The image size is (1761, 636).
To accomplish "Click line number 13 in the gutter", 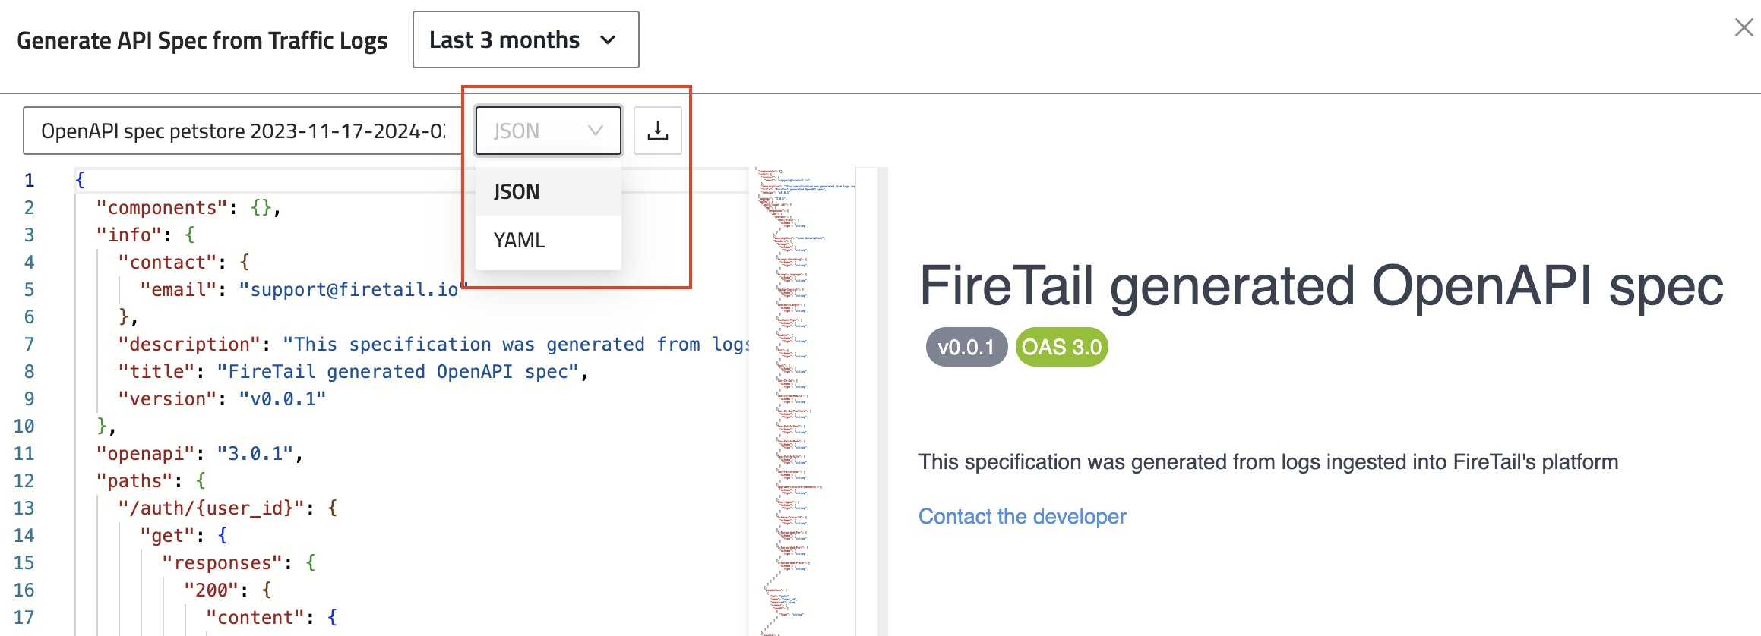I will pyautogui.click(x=24, y=508).
